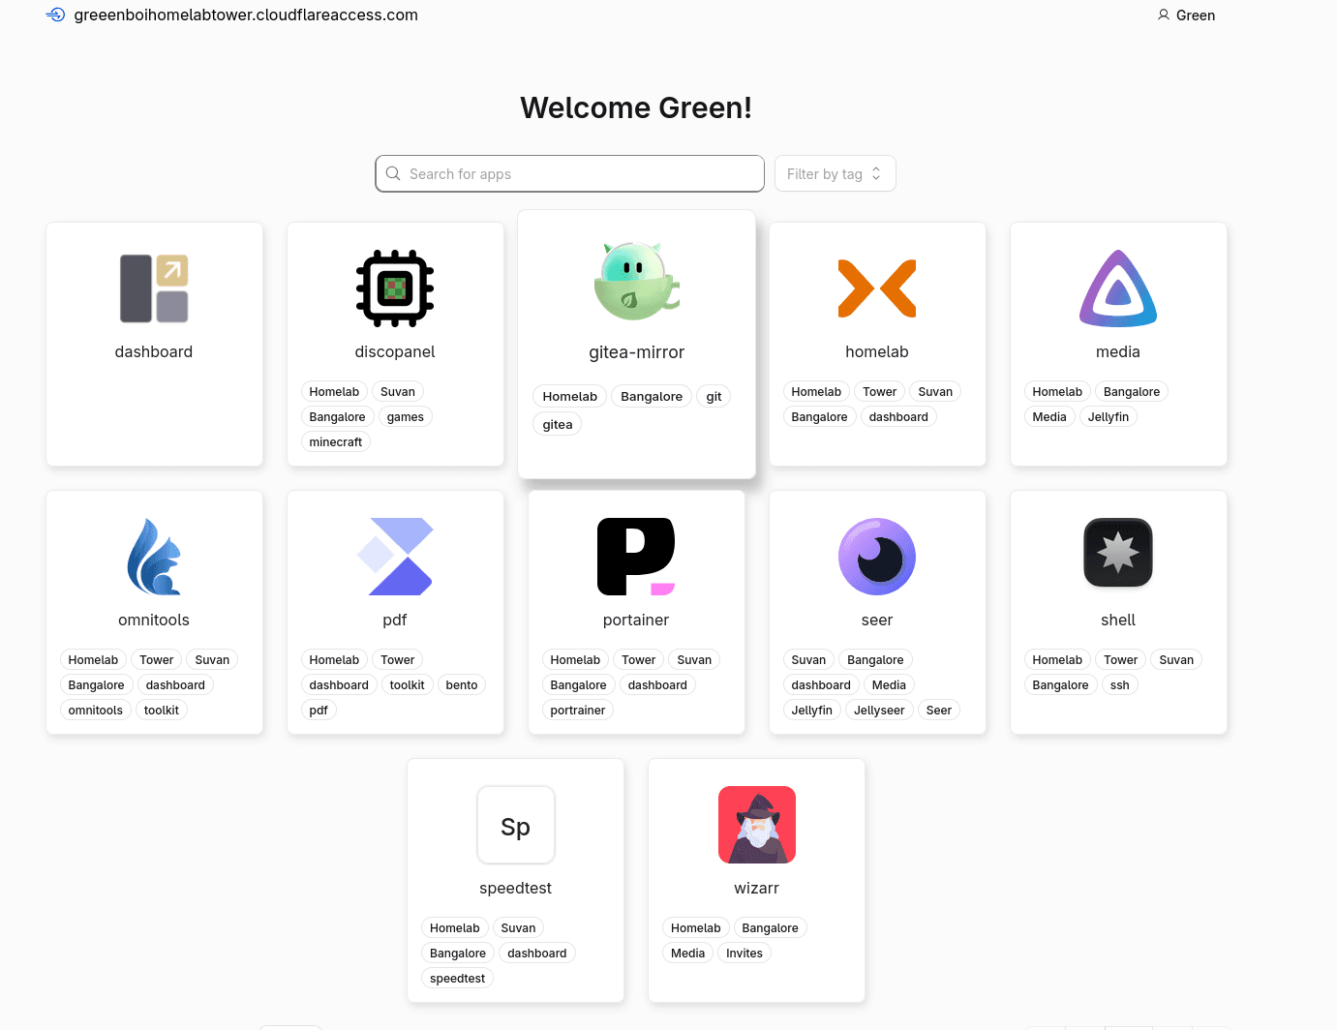Image resolution: width=1337 pixels, height=1030 pixels.
Task: Select the toolkit tag on omnitools card
Action: click(162, 711)
